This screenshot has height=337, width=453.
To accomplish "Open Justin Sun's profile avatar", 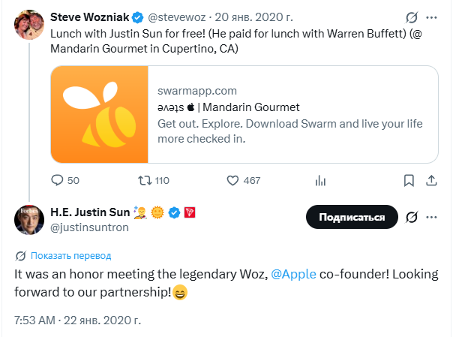I will (29, 220).
